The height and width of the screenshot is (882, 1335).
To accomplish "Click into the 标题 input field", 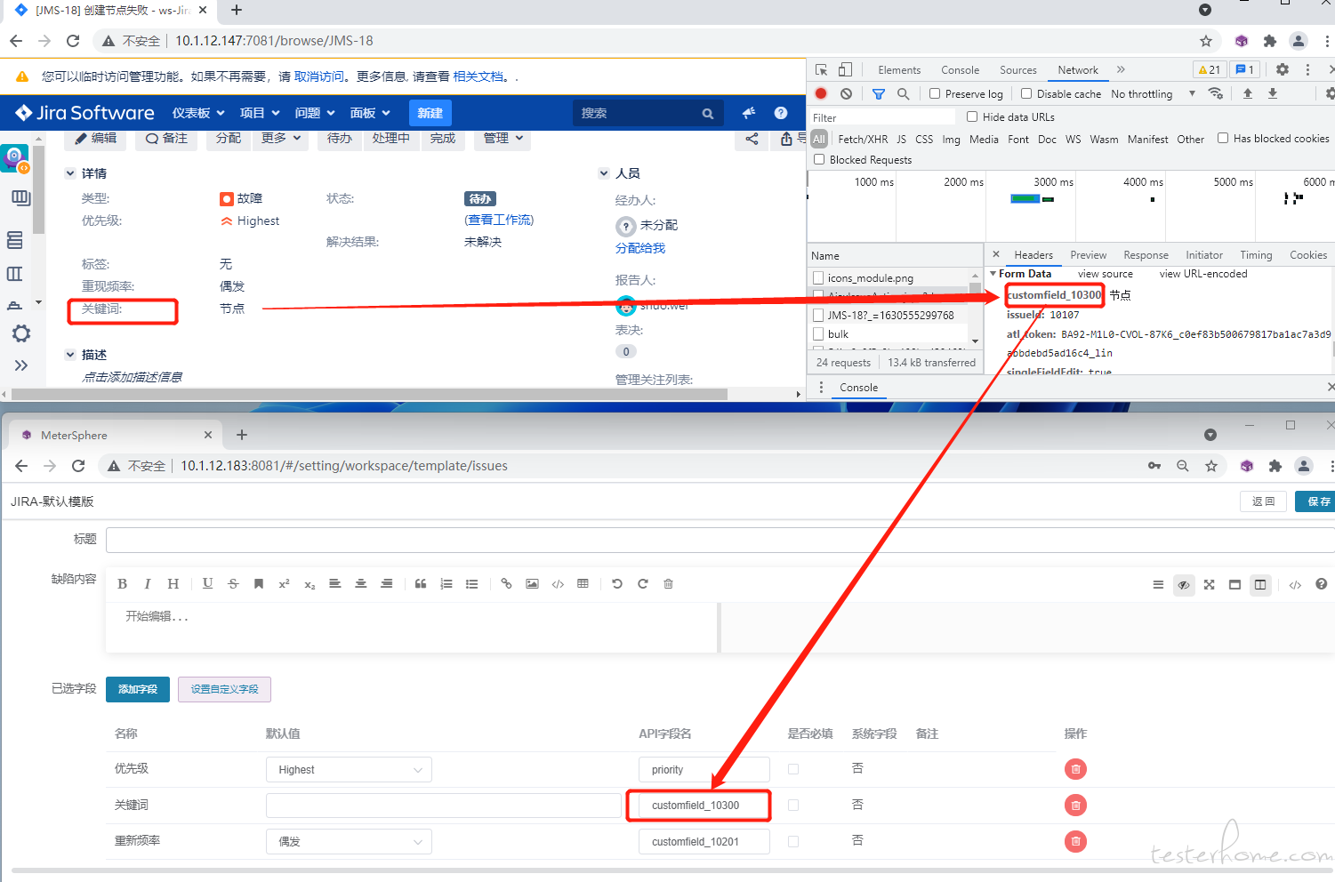I will coord(720,540).
